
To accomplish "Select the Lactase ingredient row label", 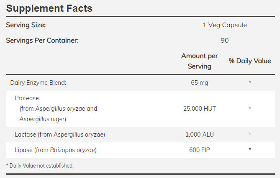I will pos(59,135).
